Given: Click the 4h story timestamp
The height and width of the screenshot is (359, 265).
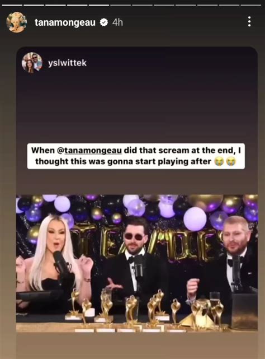Looking at the screenshot, I should point(117,22).
